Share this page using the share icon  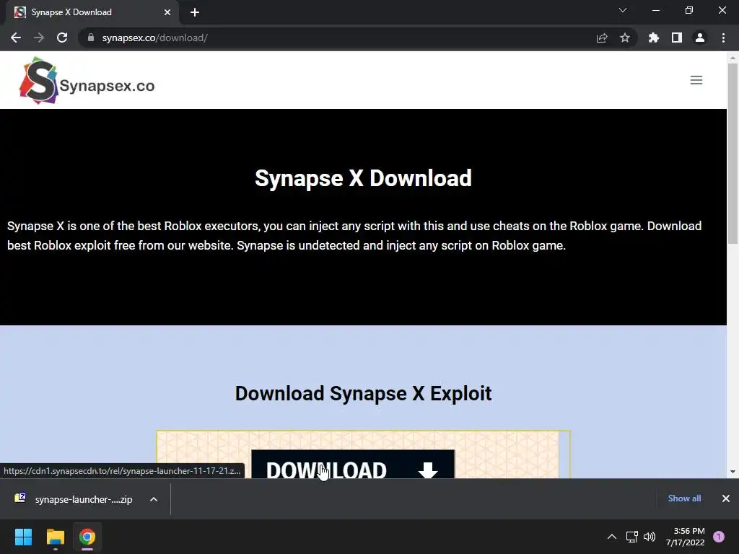(x=602, y=38)
